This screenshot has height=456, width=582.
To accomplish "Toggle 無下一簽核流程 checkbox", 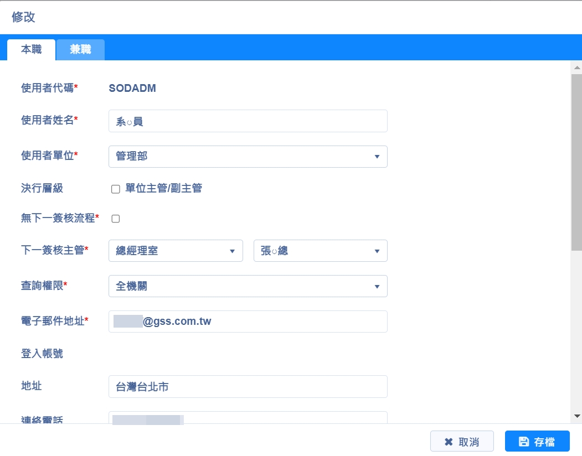I will 116,219.
